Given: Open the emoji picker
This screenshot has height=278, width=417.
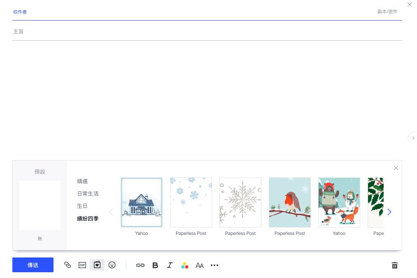Looking at the screenshot, I should (x=112, y=265).
